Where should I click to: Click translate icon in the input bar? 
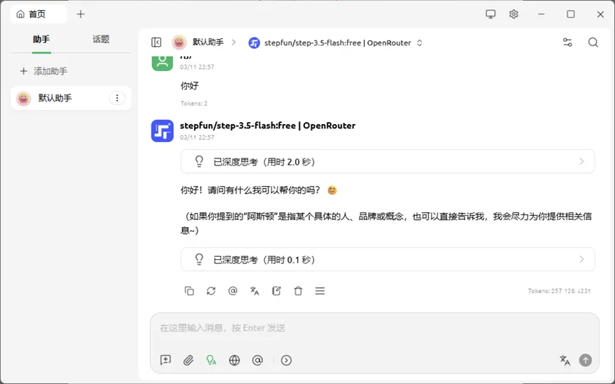click(565, 360)
